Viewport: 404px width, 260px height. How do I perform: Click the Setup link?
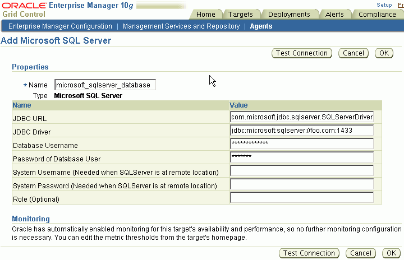tap(384, 5)
